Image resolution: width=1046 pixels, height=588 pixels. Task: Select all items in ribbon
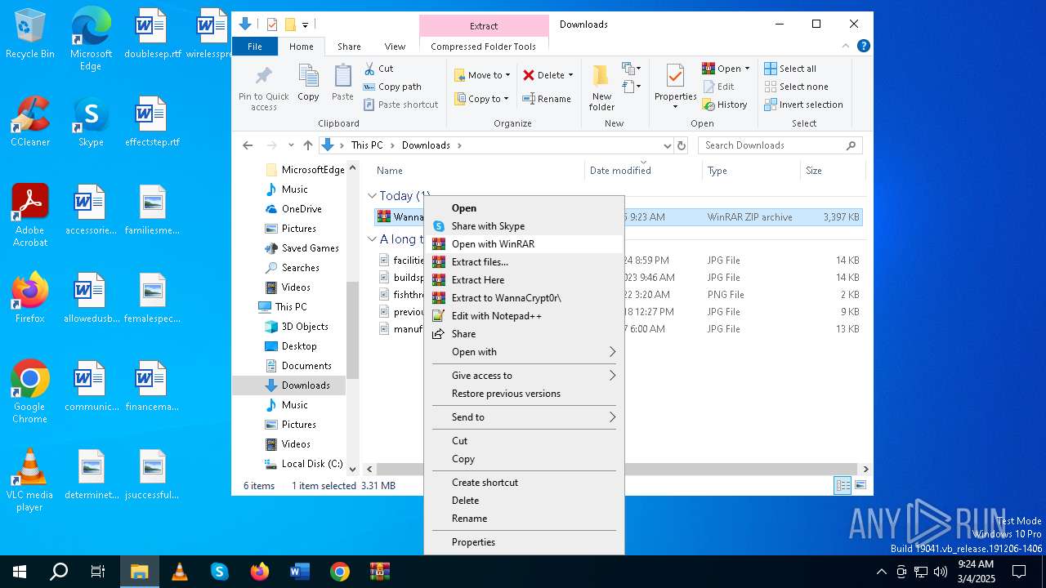point(790,69)
